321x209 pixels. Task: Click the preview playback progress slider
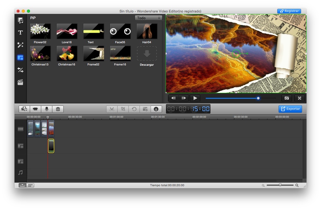coord(240,98)
